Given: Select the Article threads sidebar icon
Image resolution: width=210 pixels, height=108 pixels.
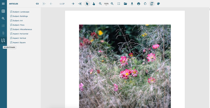Looking at the screenshot, I should pyautogui.click(x=3, y=40).
